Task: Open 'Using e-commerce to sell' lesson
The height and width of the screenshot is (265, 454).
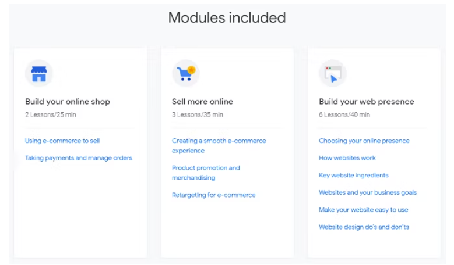Action: pyautogui.click(x=62, y=141)
